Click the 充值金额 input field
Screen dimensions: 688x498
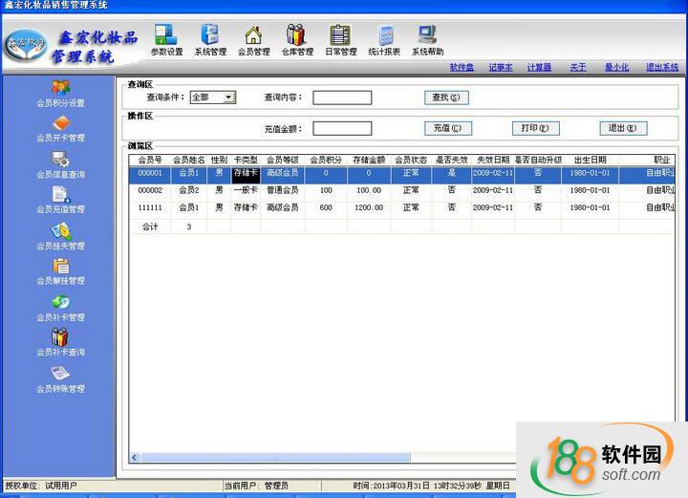(x=341, y=128)
